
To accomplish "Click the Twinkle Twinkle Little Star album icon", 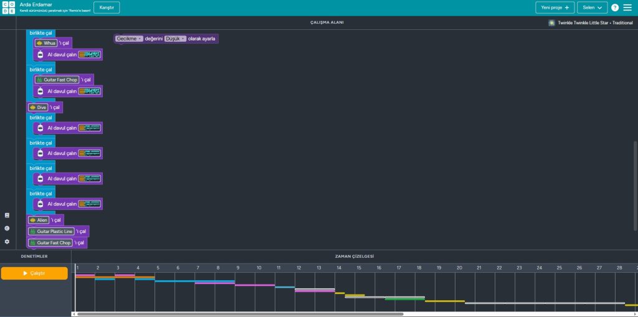I will (551, 22).
